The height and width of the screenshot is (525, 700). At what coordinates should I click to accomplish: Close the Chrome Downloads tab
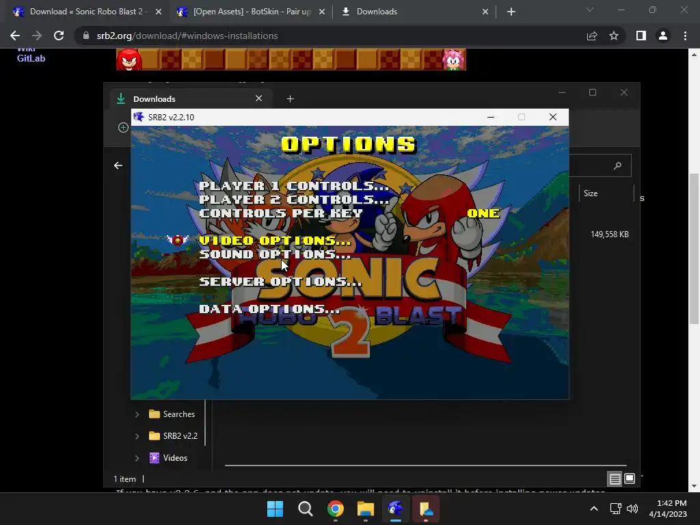click(x=485, y=12)
